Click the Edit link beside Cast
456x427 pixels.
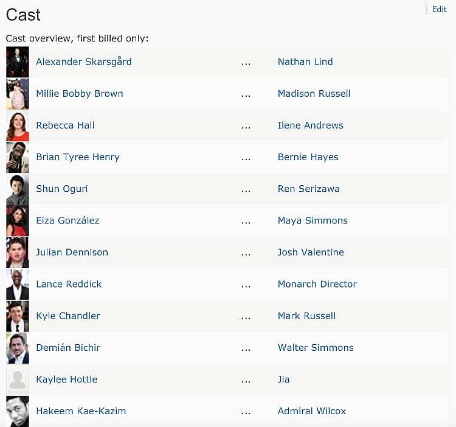click(x=439, y=9)
